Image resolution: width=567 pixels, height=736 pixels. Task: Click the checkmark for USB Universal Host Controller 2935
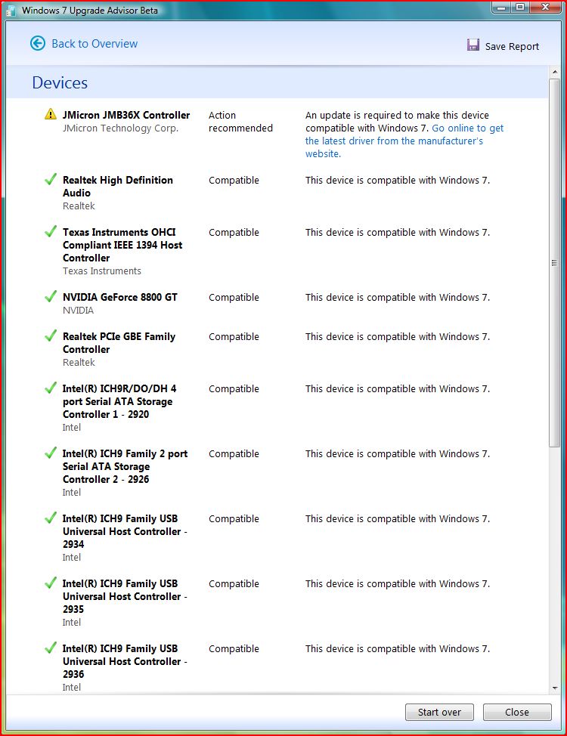[50, 583]
